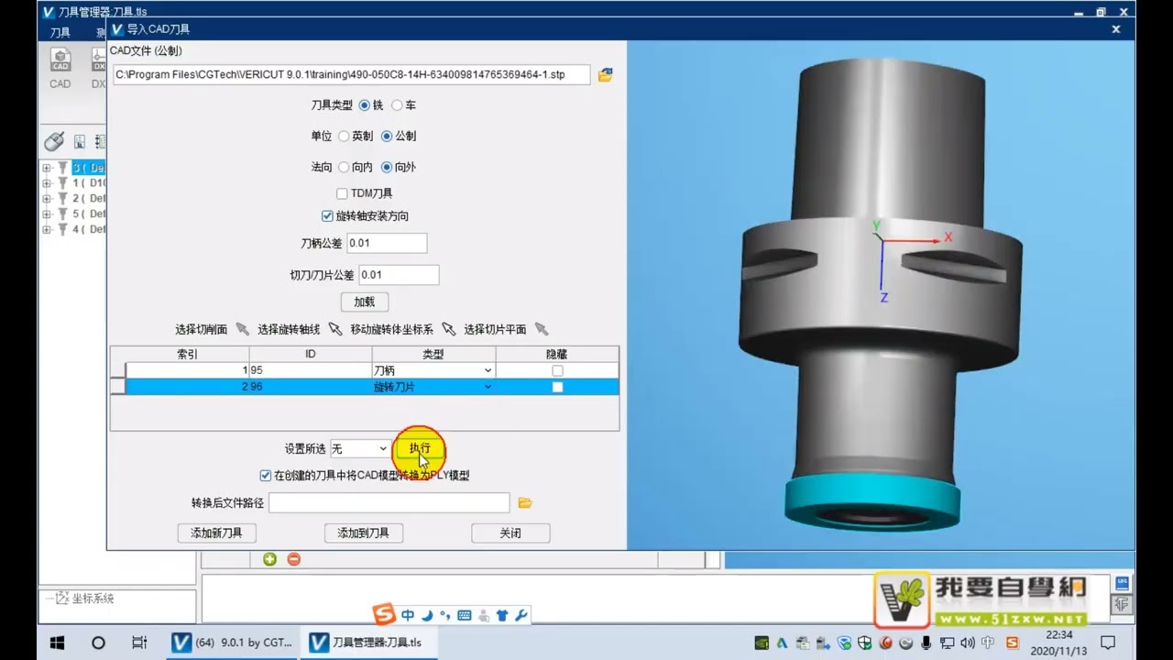Open Task View on the taskbar
This screenshot has width=1173, height=660.
point(139,643)
